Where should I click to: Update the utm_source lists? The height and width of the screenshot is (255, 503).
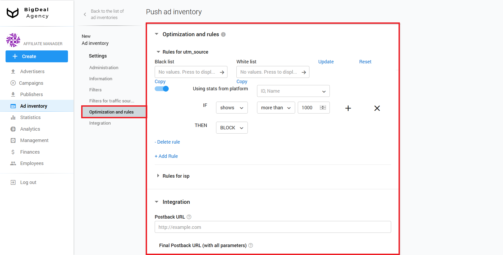326,62
